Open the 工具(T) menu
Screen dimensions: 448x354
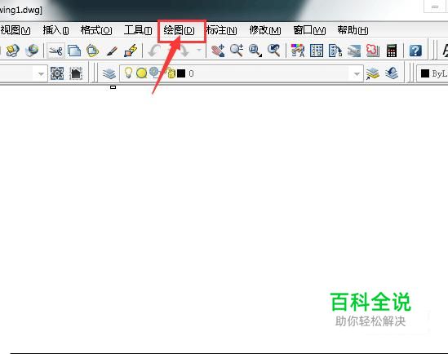(138, 30)
